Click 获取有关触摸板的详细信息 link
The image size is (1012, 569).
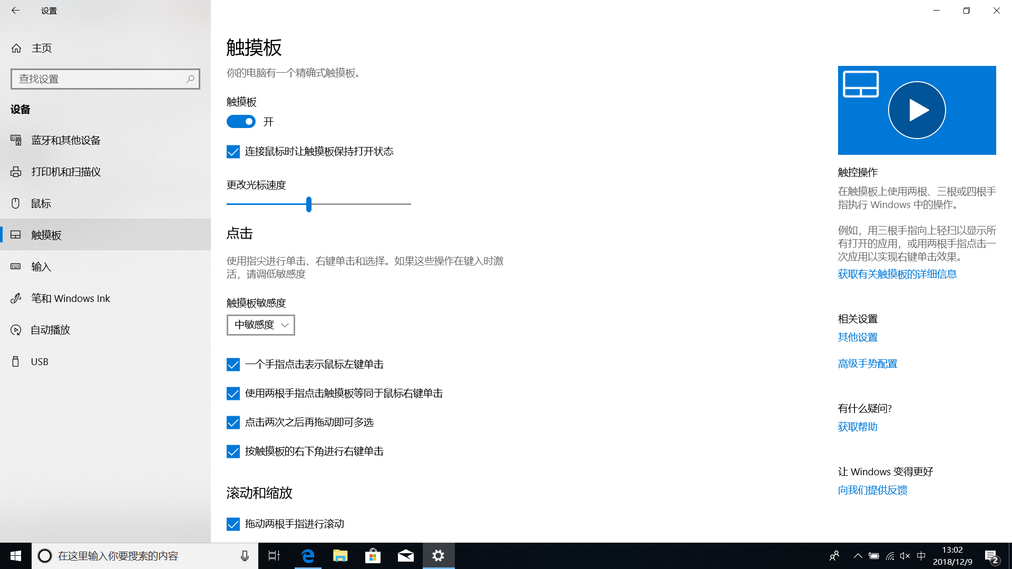897,273
